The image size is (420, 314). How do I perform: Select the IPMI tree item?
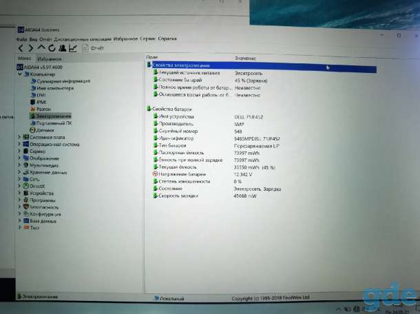[38, 102]
